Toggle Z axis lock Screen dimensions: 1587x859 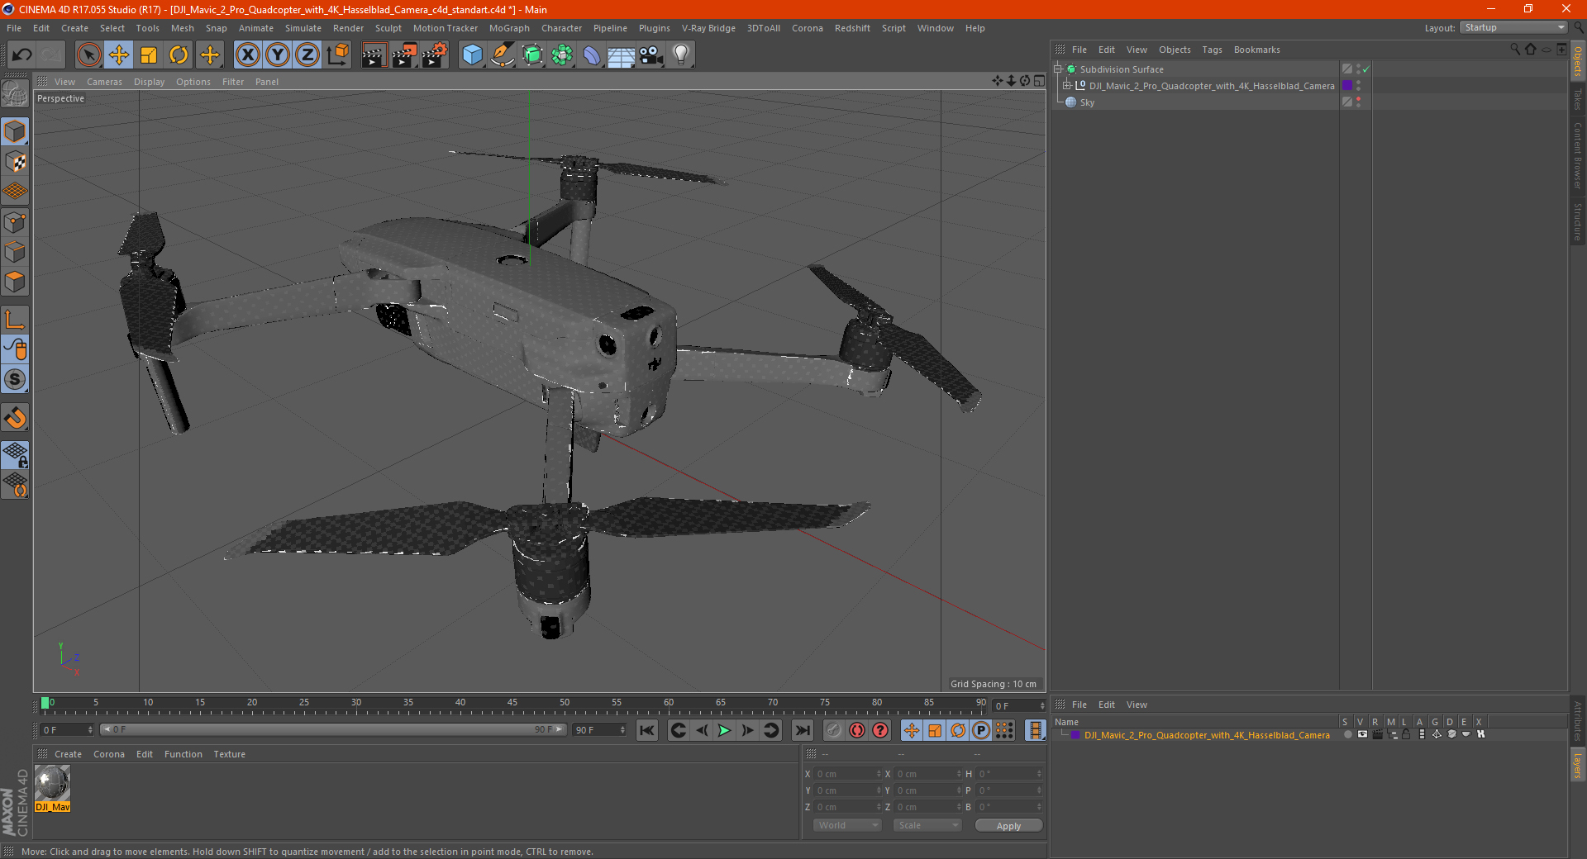(307, 55)
